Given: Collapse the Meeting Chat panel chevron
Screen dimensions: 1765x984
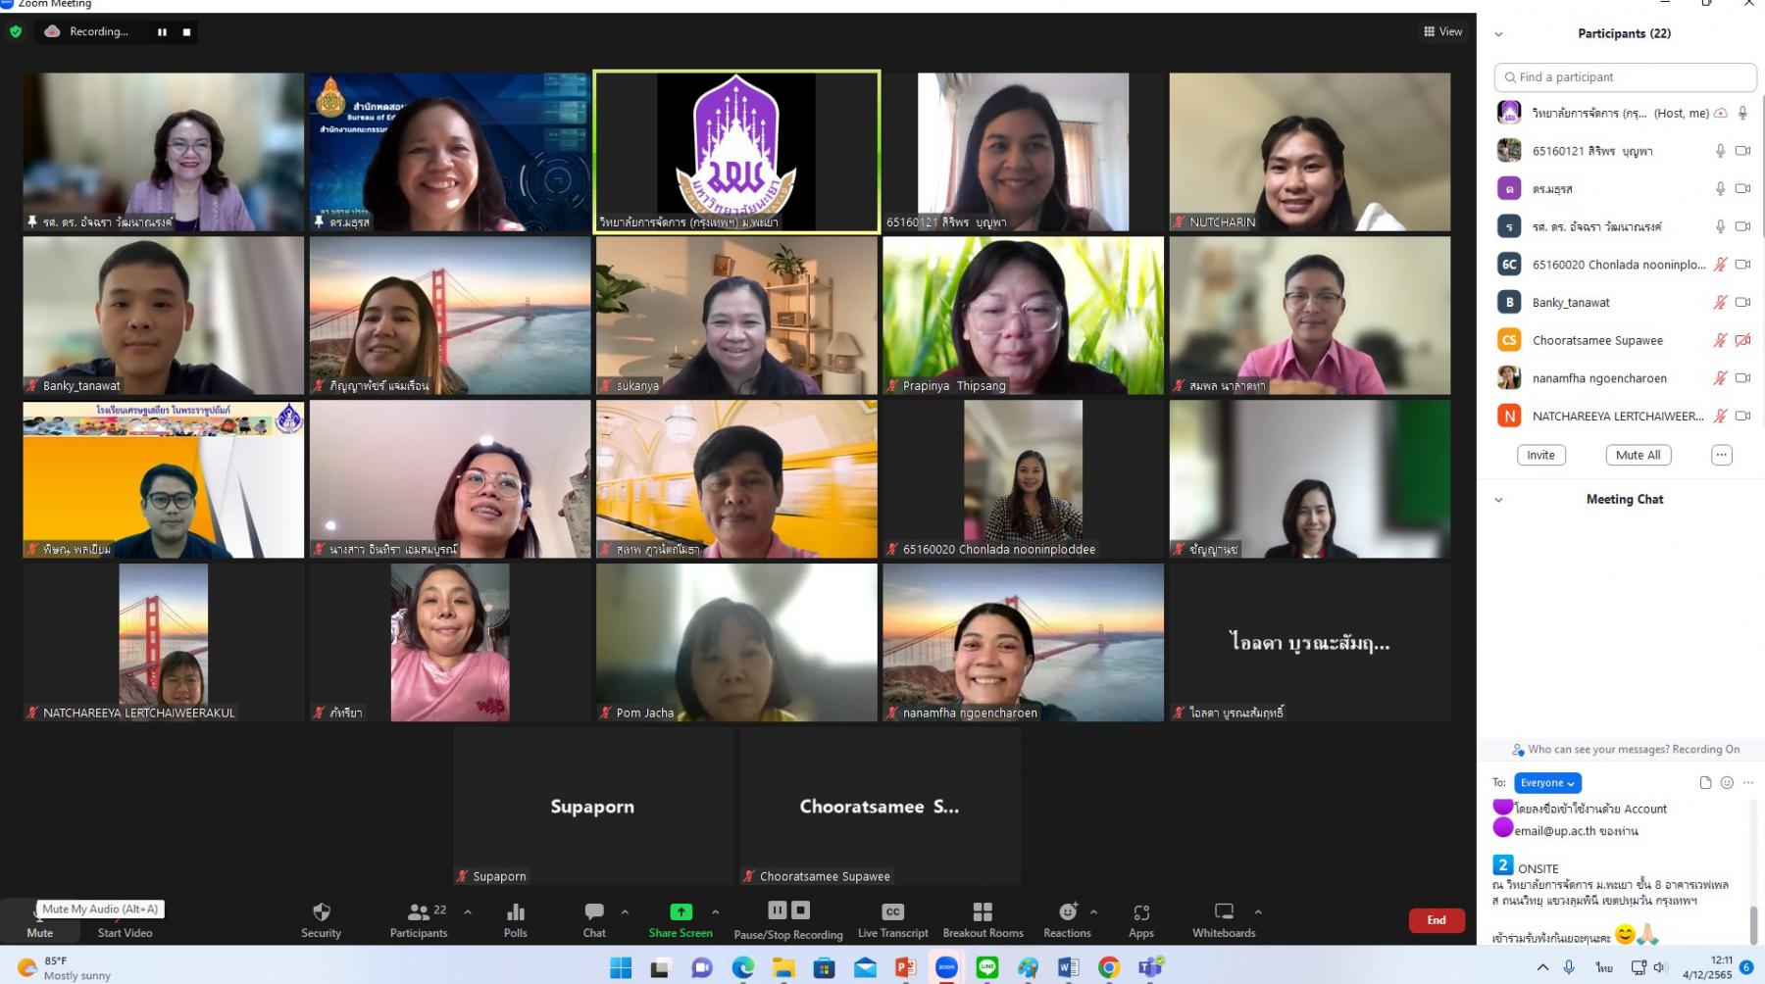Looking at the screenshot, I should click(x=1498, y=500).
